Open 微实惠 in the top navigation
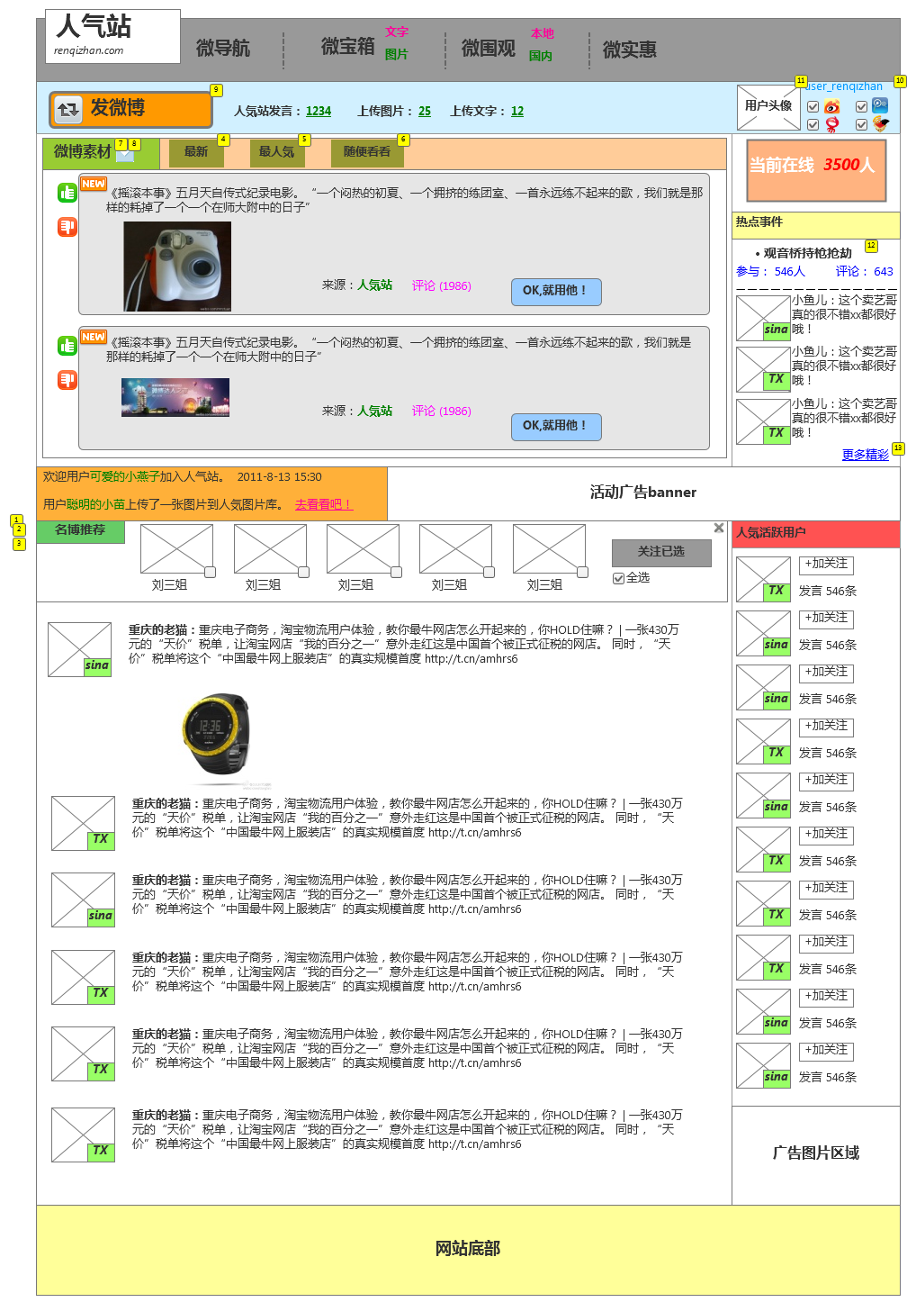Screen dimensions: 907x1302 (x=629, y=50)
